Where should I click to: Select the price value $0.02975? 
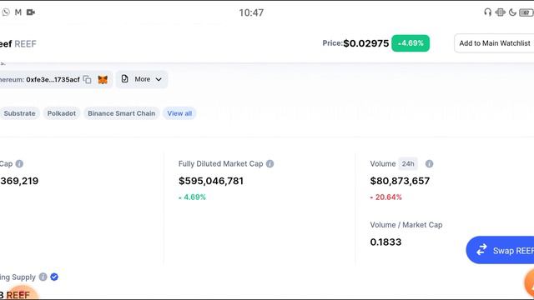coord(365,43)
